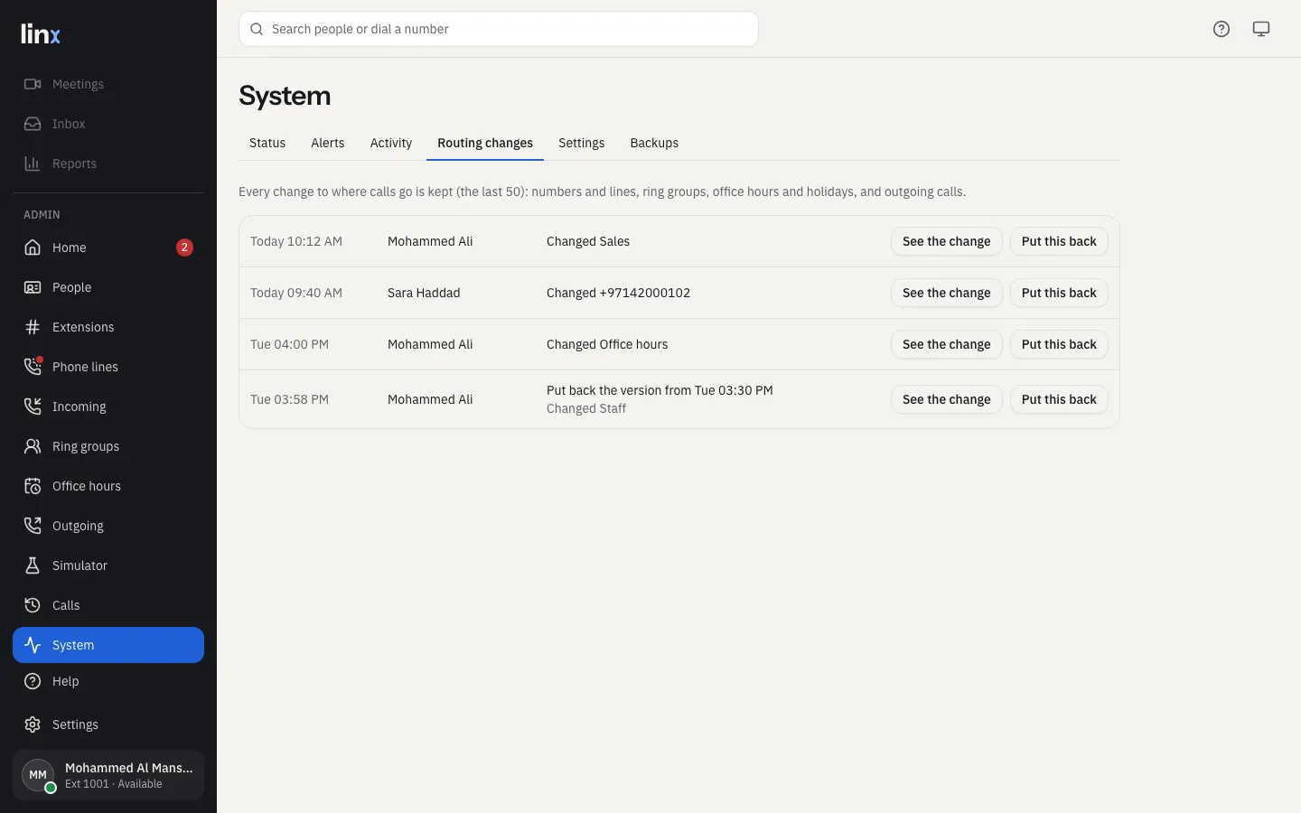Open sidebar Settings gear icon
The height and width of the screenshot is (813, 1301).
click(x=33, y=724)
